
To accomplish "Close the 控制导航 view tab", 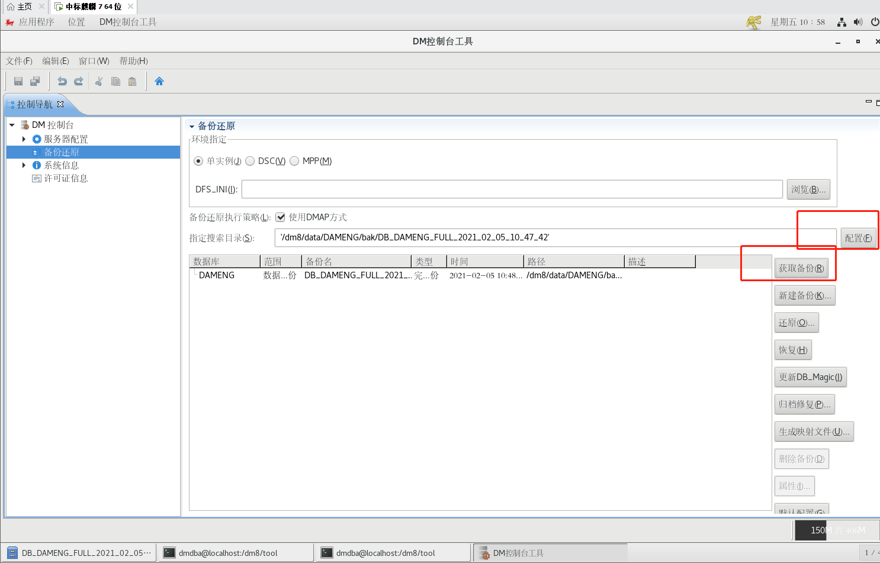I will click(x=60, y=104).
